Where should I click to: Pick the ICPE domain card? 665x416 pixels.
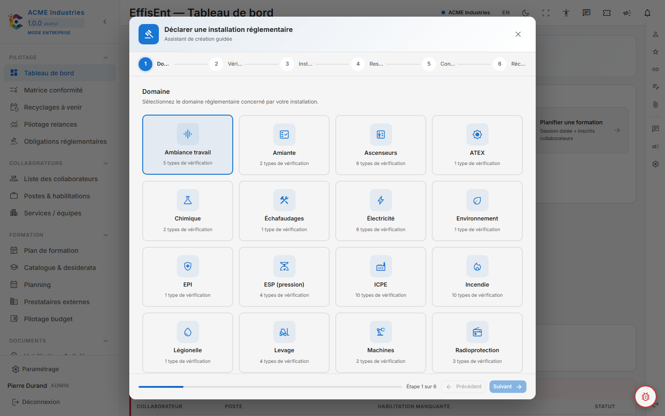coord(381,277)
